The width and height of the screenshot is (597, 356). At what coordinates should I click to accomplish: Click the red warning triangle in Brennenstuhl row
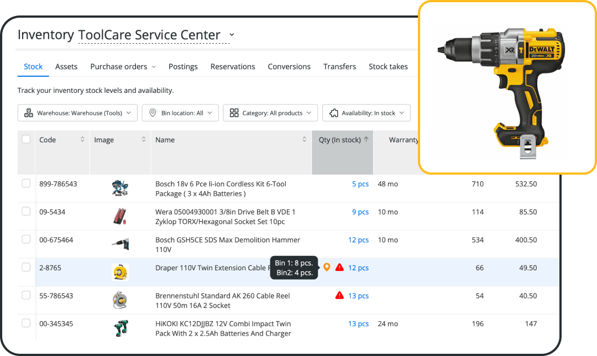tap(339, 295)
